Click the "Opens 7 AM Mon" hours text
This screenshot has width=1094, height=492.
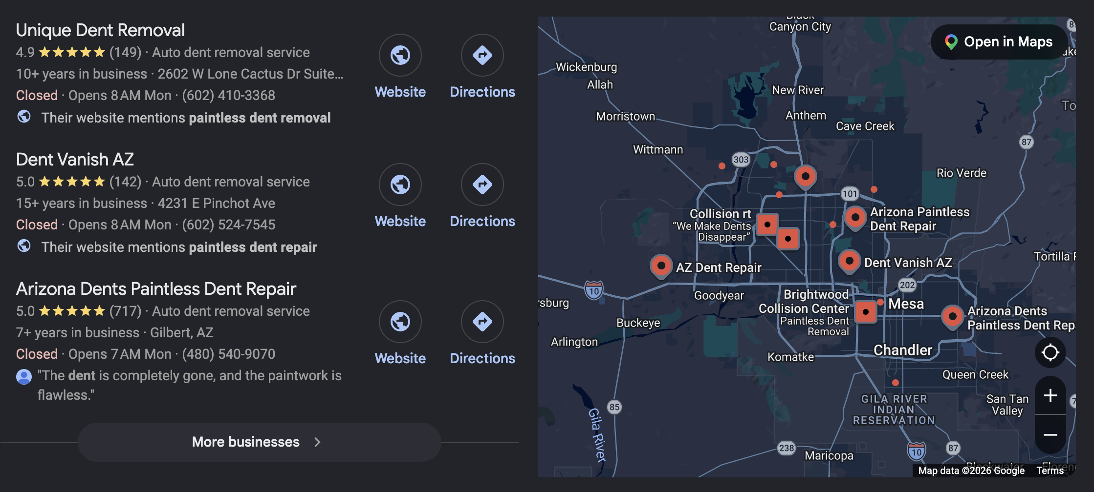pos(120,354)
